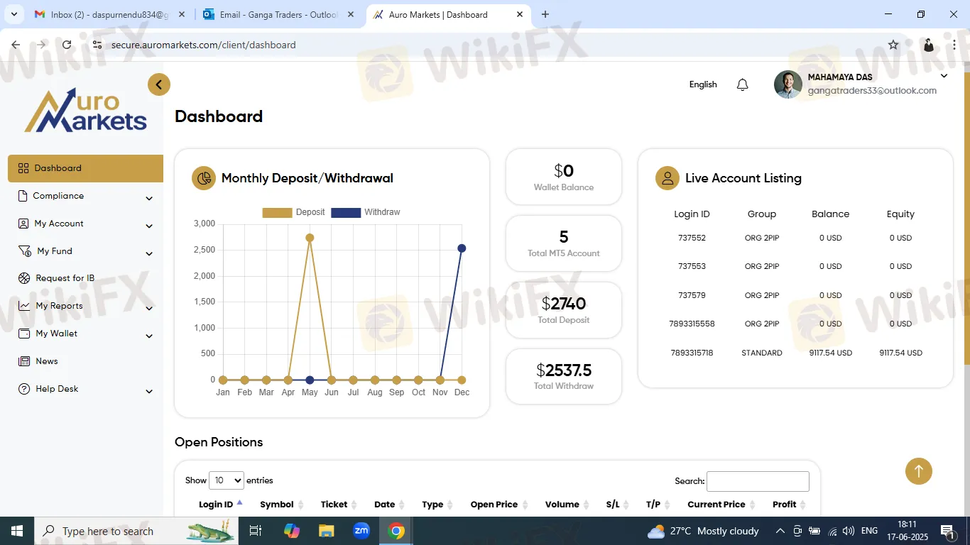
Task: Open Zoom from the Windows taskbar
Action: [361, 531]
